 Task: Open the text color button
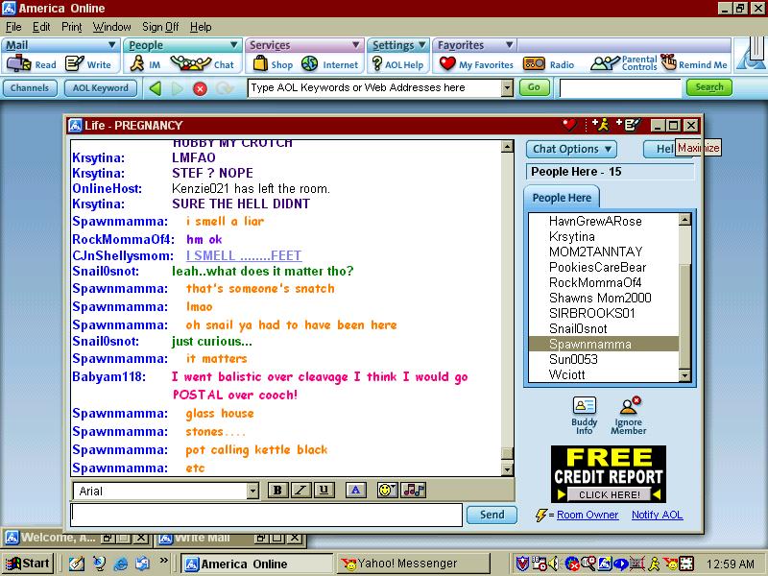point(356,490)
